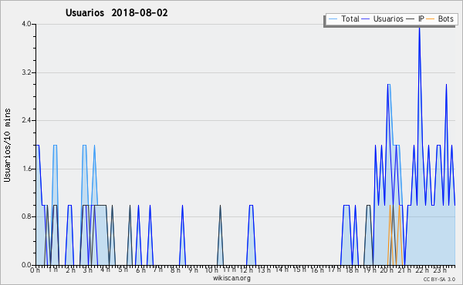Click the wikiscan.org credit text
Screen dimensions: 463x285
231,278
